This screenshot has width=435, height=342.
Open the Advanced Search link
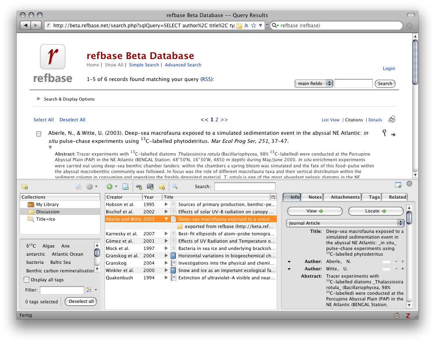click(183, 65)
